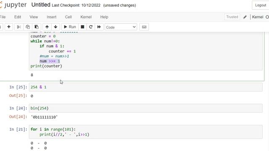Click the Logout button
The height and width of the screenshot is (151, 269).
coord(261,5)
